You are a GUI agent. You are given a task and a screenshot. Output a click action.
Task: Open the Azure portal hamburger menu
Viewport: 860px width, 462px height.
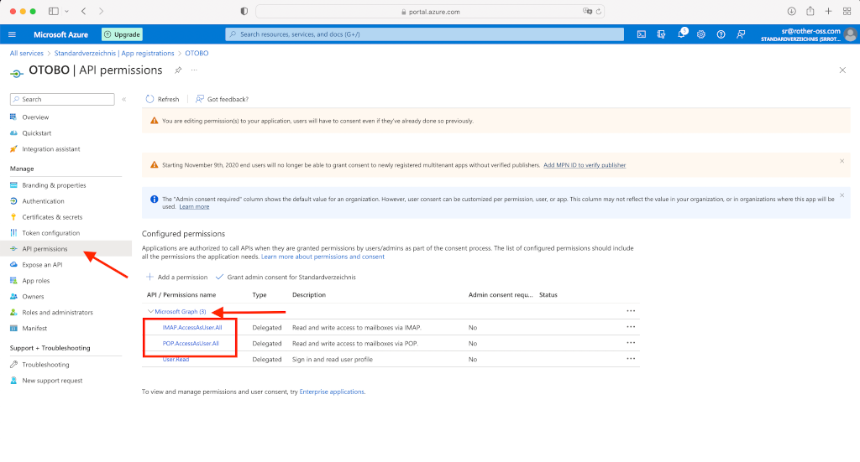pos(12,34)
